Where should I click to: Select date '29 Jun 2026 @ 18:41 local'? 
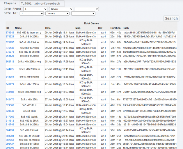click(60, 33)
